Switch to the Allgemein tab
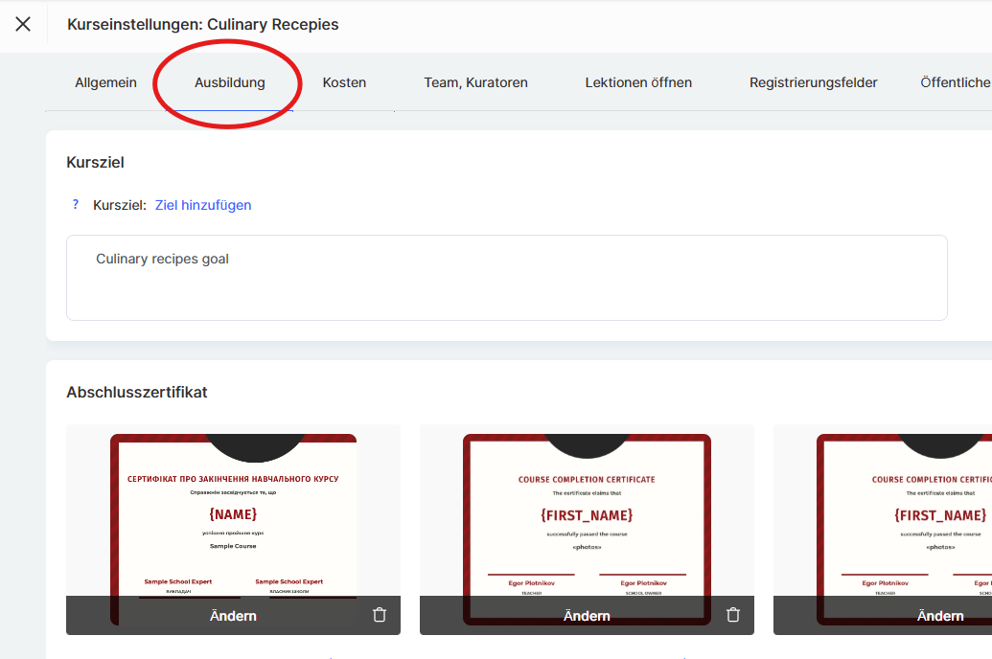Image resolution: width=992 pixels, height=659 pixels. [105, 82]
